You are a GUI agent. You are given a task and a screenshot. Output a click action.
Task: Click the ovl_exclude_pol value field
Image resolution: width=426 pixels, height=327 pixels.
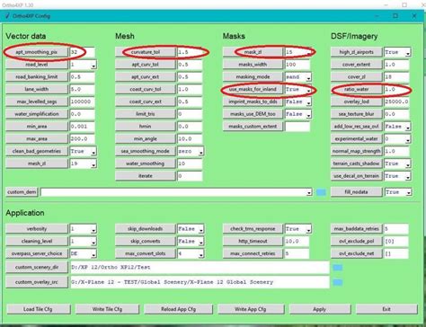(x=396, y=241)
